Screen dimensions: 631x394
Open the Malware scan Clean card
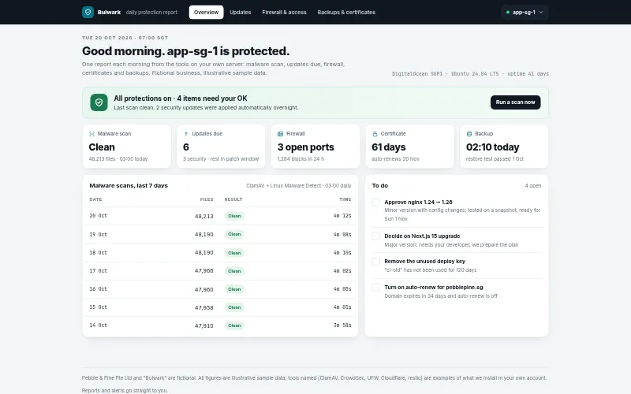coord(127,147)
